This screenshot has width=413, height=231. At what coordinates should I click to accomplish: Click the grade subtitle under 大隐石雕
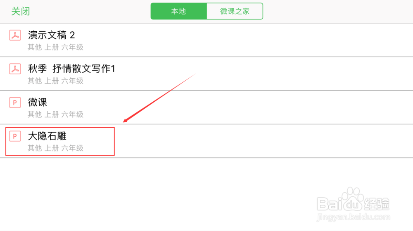(56, 148)
